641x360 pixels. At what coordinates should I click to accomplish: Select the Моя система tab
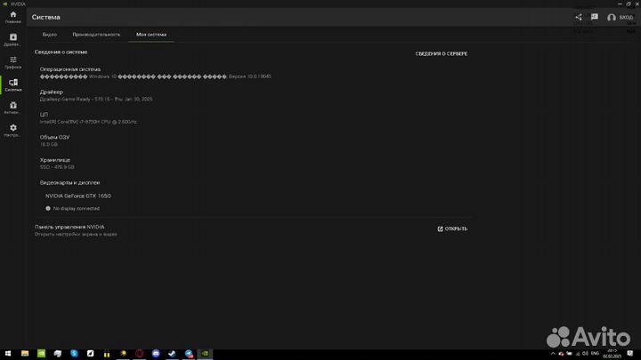150,35
